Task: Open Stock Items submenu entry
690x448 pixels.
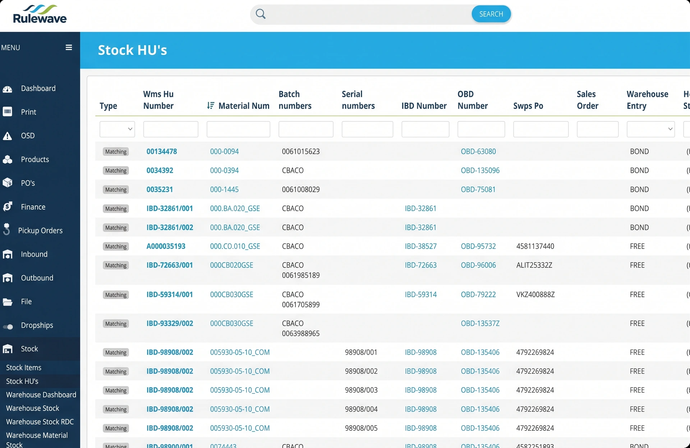Action: [24, 367]
